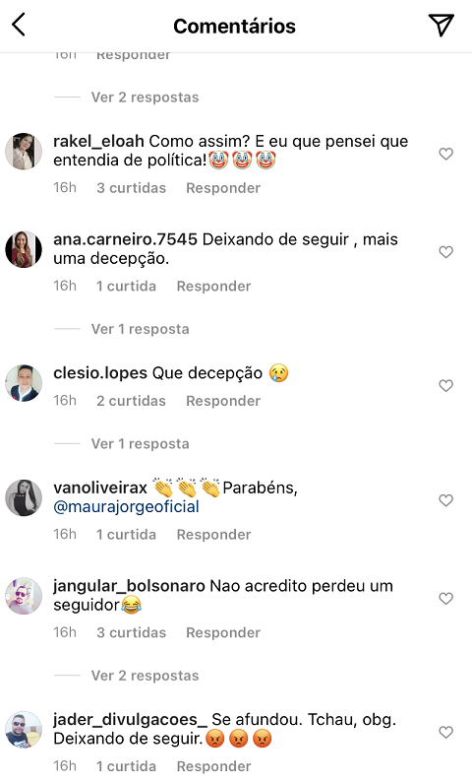Viewport: 472px width, 783px height.
Task: Show Ver 1 resposta under clesio.lopes
Action: point(140,444)
